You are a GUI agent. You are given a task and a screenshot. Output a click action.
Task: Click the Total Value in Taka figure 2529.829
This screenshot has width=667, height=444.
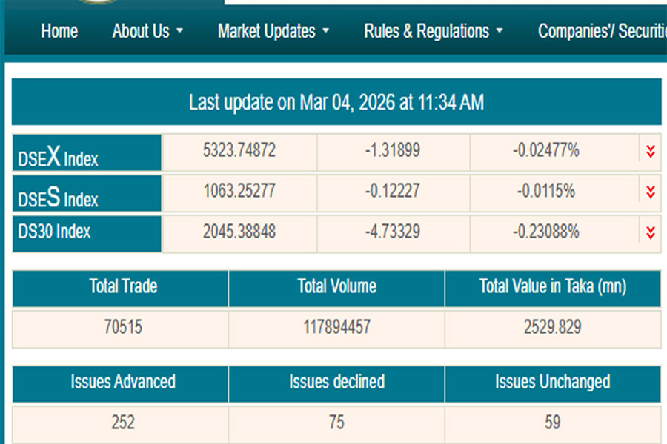(551, 327)
